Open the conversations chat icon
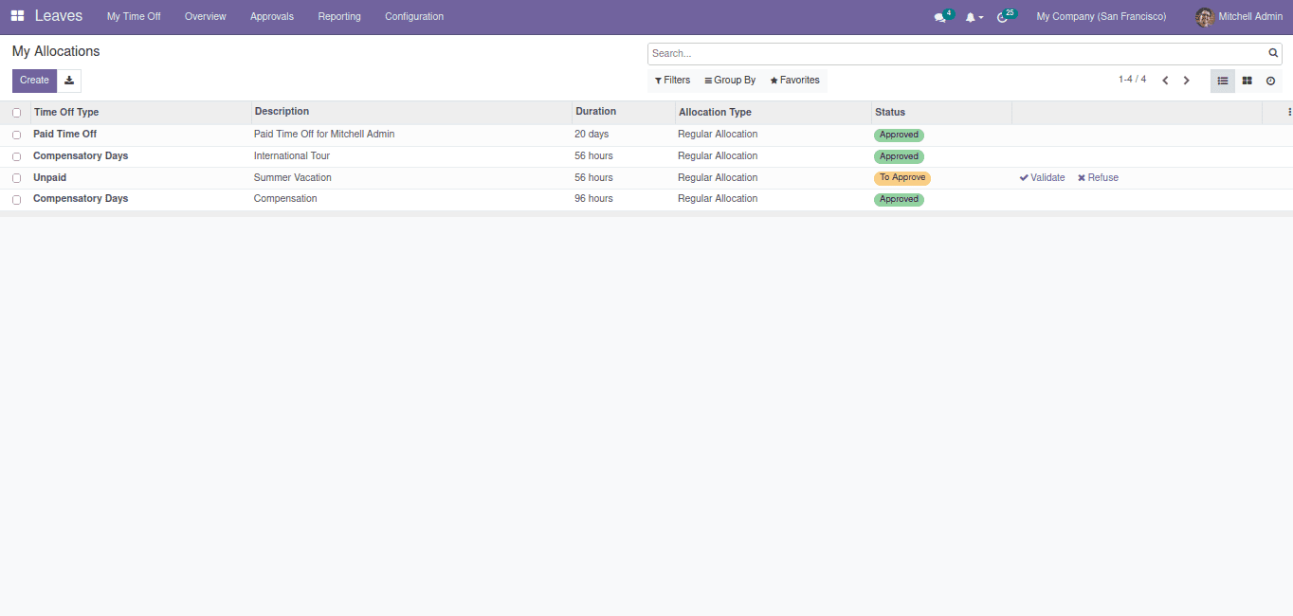Screen dimensions: 1293x616 (940, 17)
